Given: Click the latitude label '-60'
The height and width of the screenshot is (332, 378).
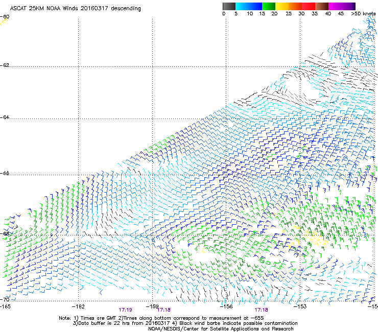Looking at the screenshot, I should [5, 17].
